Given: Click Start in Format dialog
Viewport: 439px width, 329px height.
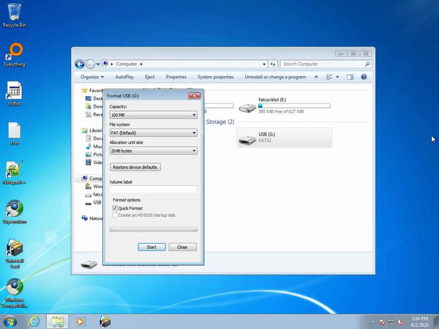Looking at the screenshot, I should coord(152,247).
